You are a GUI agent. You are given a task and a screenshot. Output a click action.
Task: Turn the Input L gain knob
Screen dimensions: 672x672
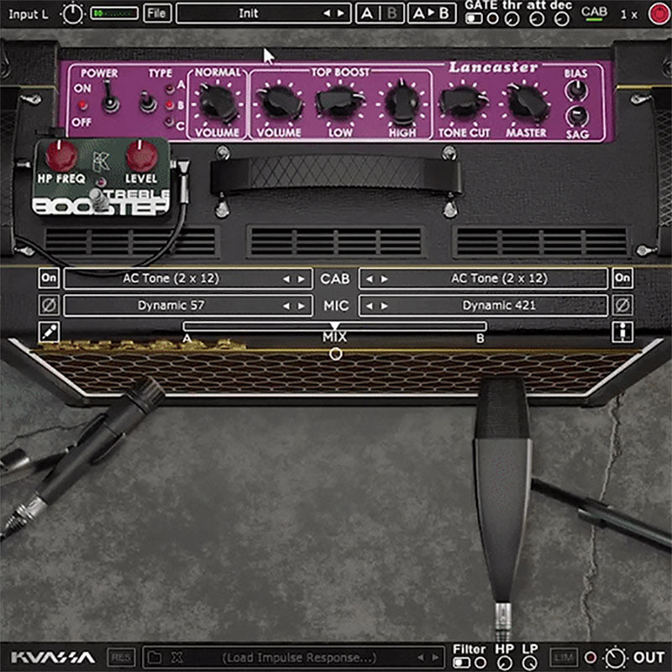point(74,13)
